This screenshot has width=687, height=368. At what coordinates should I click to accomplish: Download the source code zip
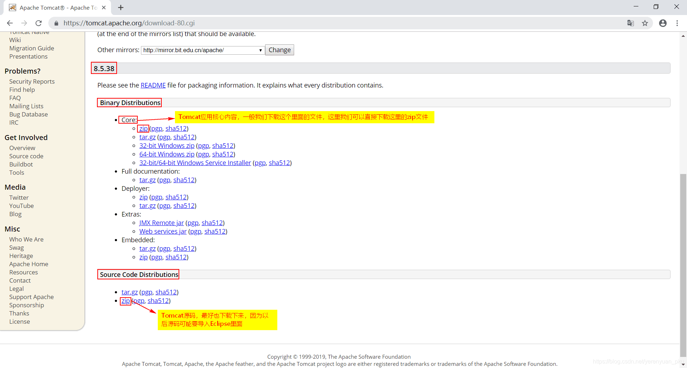(x=126, y=301)
